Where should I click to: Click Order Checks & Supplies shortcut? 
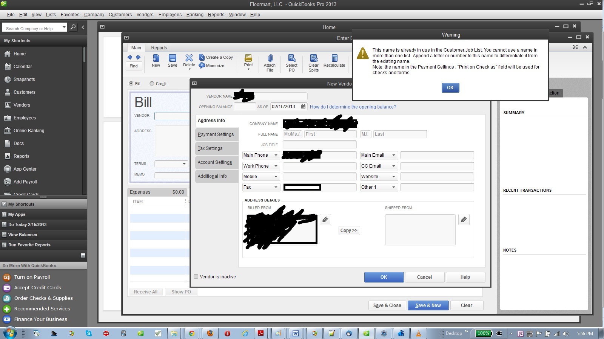(x=43, y=298)
